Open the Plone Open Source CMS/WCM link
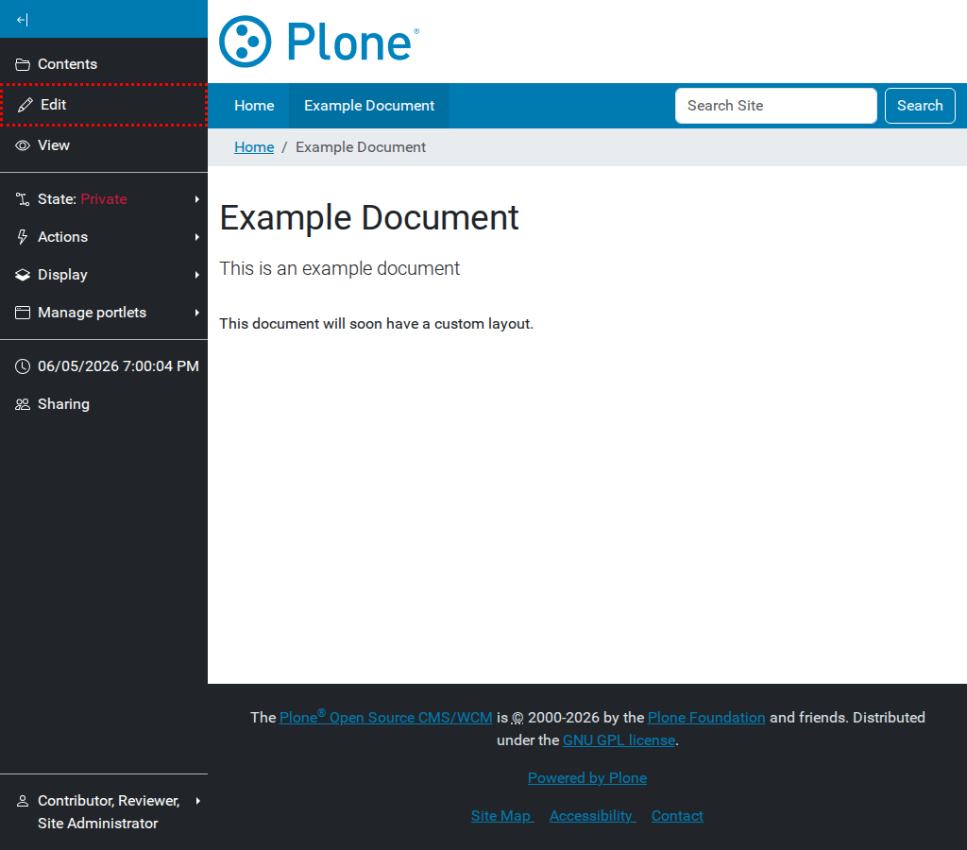Image resolution: width=967 pixels, height=850 pixels. click(385, 717)
